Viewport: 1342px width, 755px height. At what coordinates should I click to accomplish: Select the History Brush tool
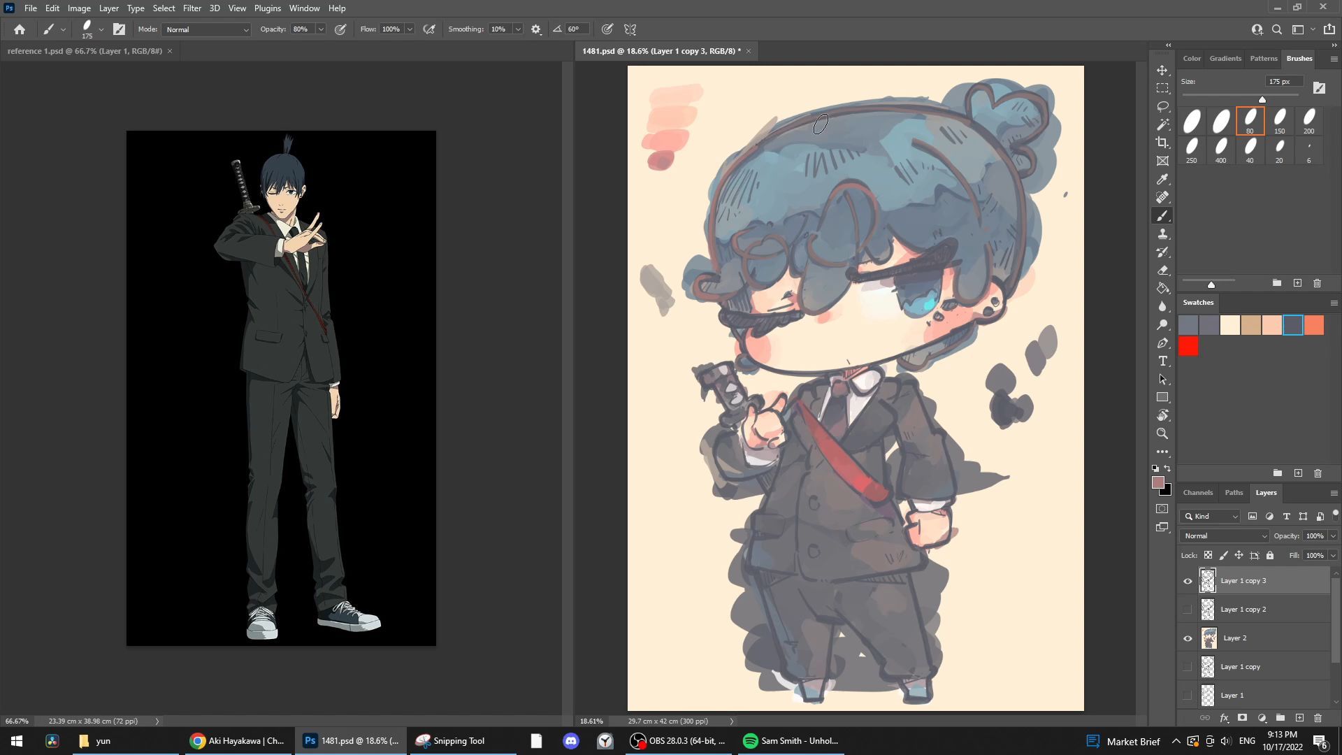(1162, 252)
